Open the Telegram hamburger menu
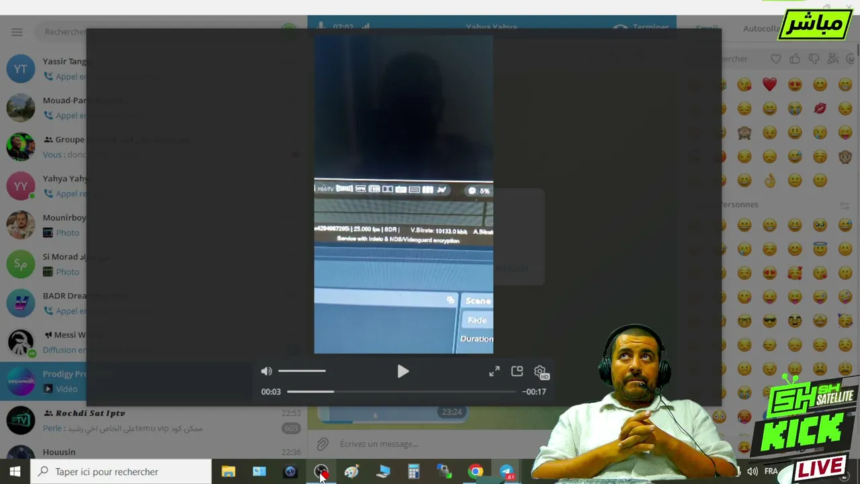The image size is (860, 484). coord(17,32)
